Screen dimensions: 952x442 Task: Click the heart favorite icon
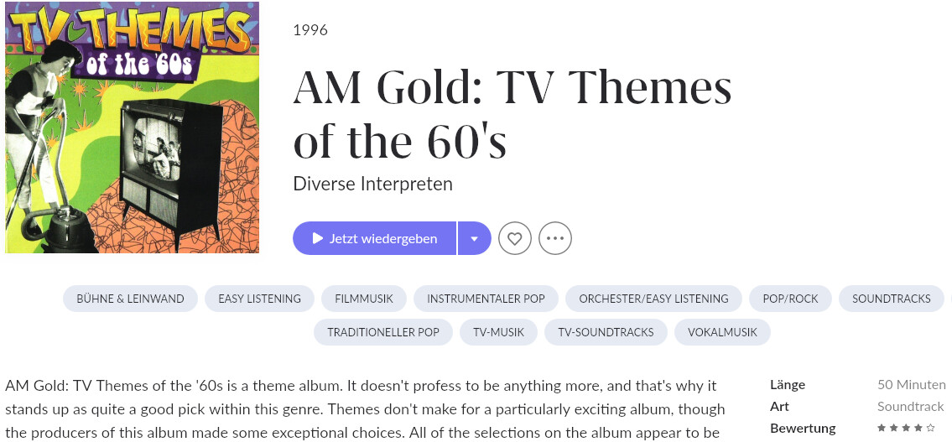515,238
